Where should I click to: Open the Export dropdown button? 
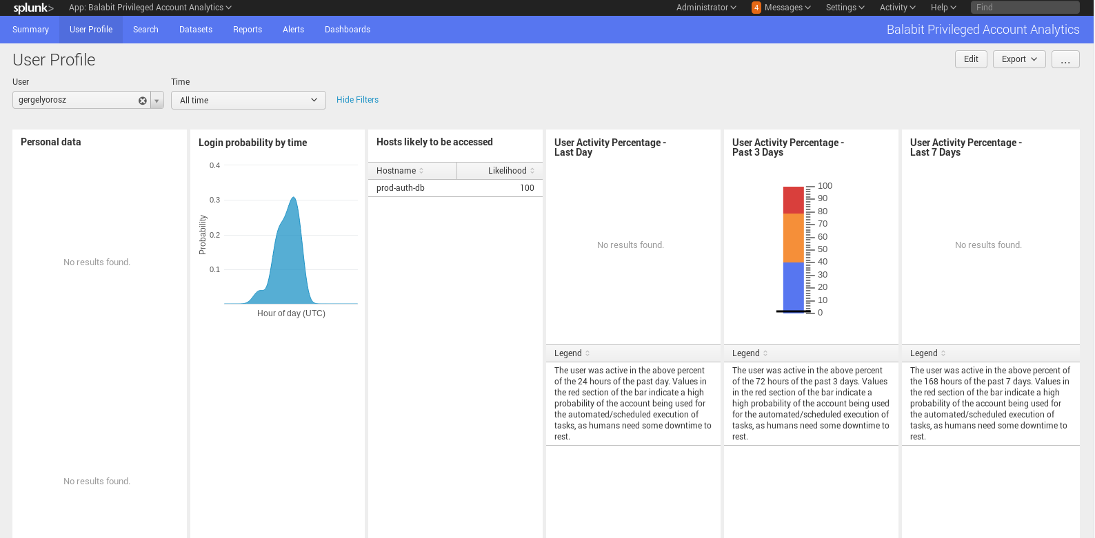coord(1019,59)
